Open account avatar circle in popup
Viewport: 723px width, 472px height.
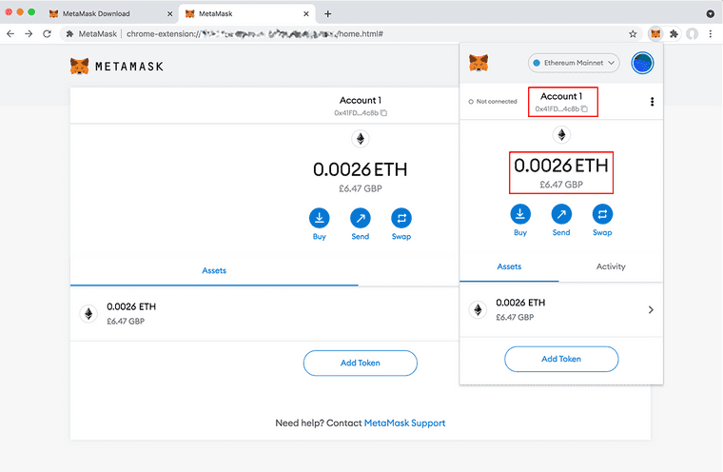pos(642,63)
